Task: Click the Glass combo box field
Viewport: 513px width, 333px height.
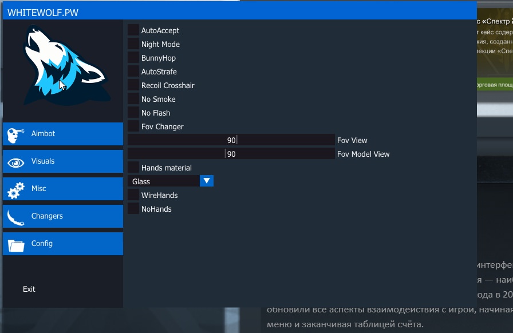Action: pos(171,181)
